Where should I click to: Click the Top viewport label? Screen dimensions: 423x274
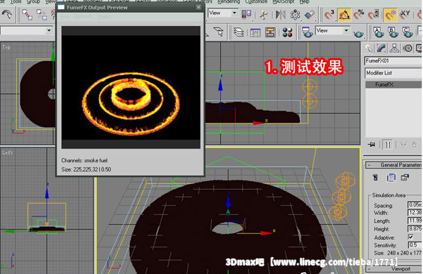click(6, 47)
